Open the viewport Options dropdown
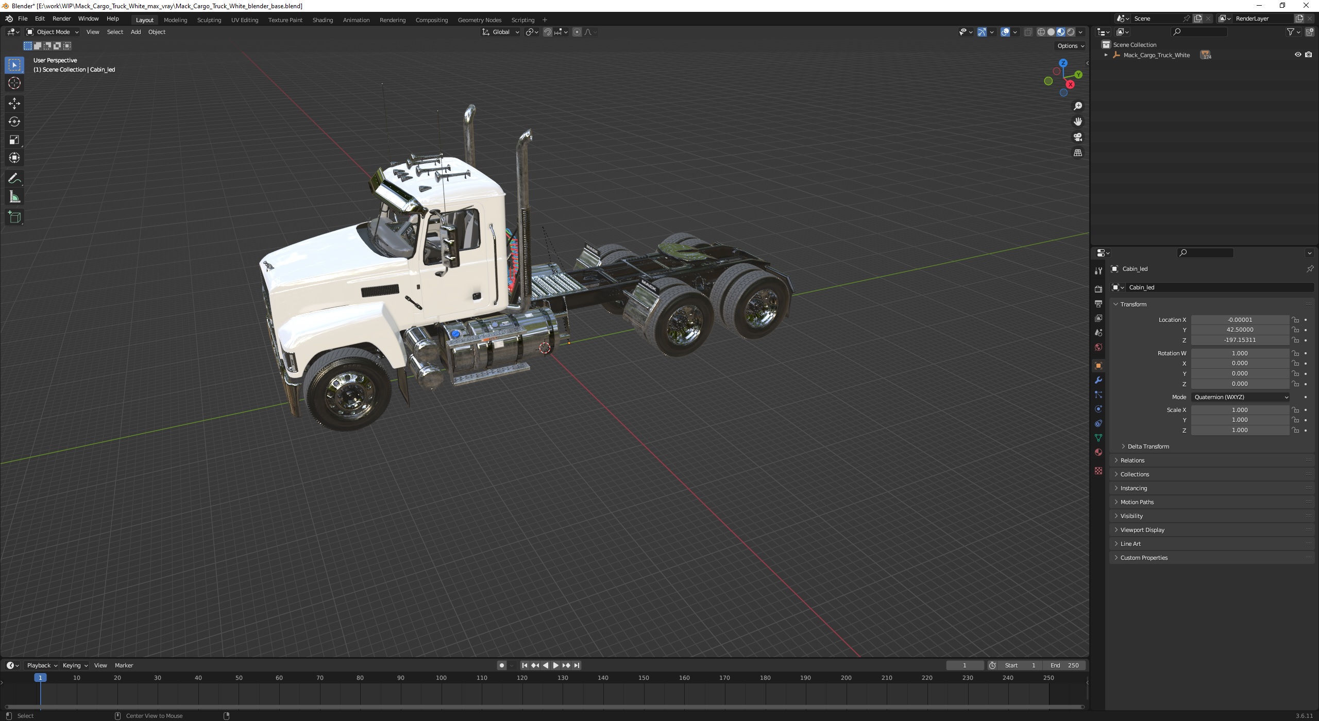This screenshot has height=721, width=1319. [x=1071, y=46]
